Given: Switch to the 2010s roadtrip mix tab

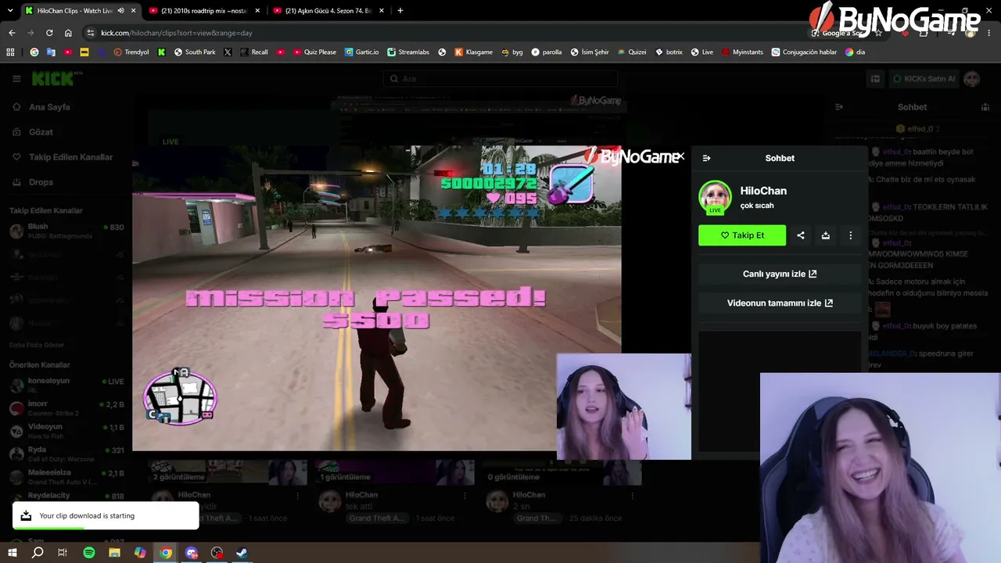Looking at the screenshot, I should (x=203, y=11).
